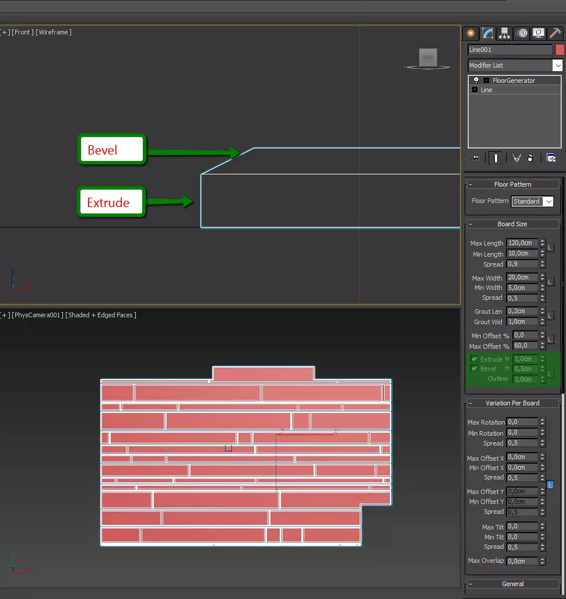Screen dimensions: 566x599
Task: Click the Max Width value field
Action: point(522,277)
